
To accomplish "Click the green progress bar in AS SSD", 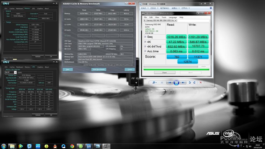I will click(176, 69).
